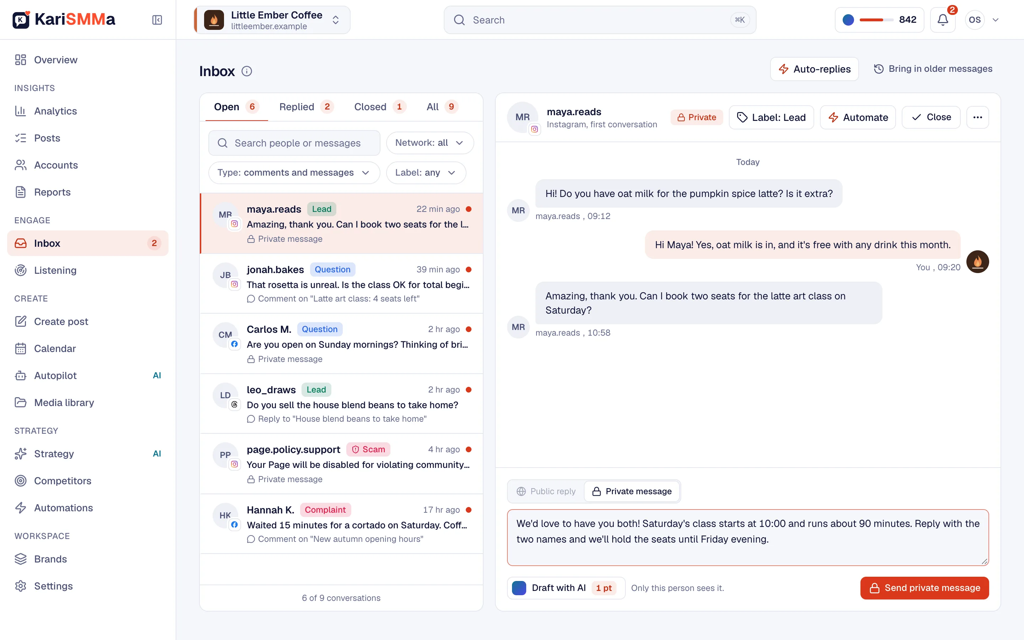The height and width of the screenshot is (640, 1024).
Task: Select Inbox in the sidebar
Action: 87,243
